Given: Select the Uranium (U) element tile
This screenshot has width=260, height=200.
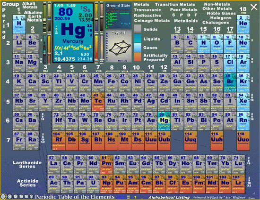Looking at the screenshot, I should [x=93, y=184].
